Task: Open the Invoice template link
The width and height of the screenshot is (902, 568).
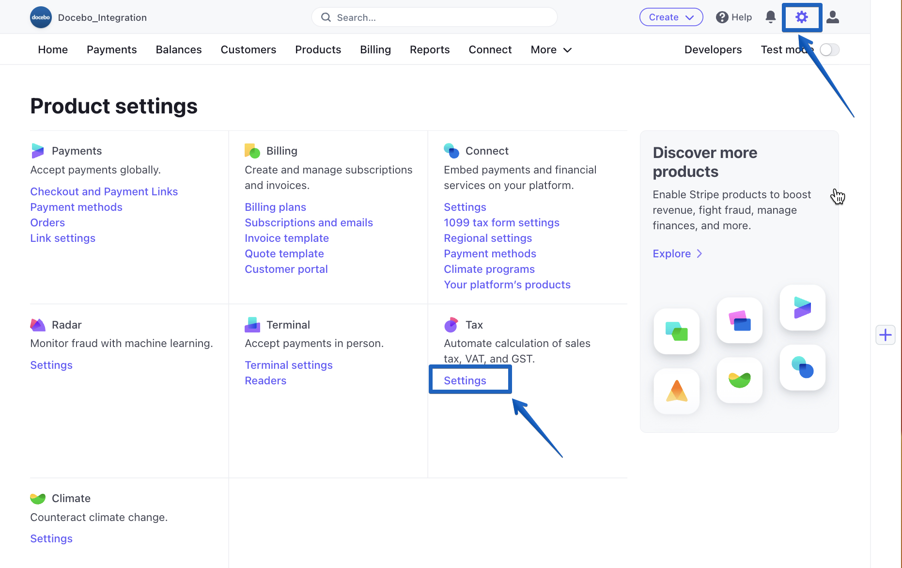Action: point(287,238)
